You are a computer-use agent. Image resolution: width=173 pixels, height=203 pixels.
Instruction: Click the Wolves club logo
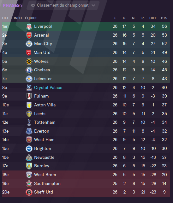(x=29, y=61)
